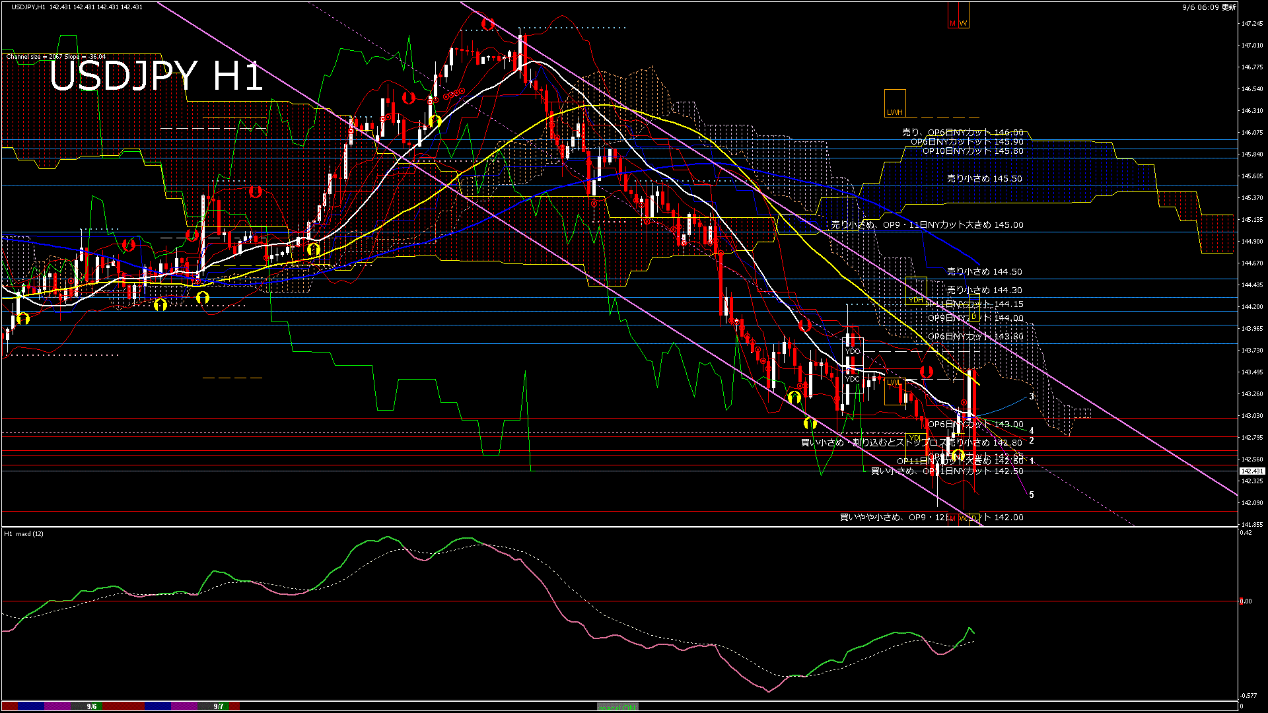Click the W pivot box at top

point(963,23)
